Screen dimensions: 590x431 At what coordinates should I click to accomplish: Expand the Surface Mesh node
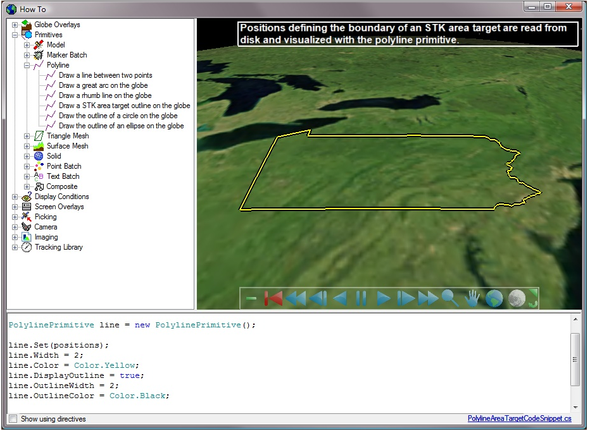27,146
